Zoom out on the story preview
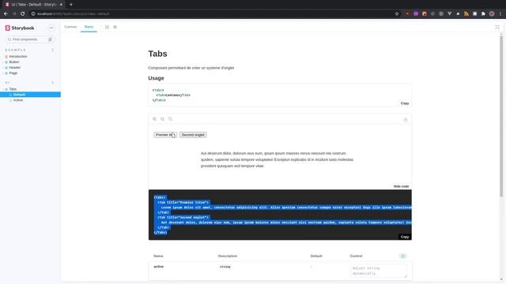The image size is (506, 284). pyautogui.click(x=162, y=119)
